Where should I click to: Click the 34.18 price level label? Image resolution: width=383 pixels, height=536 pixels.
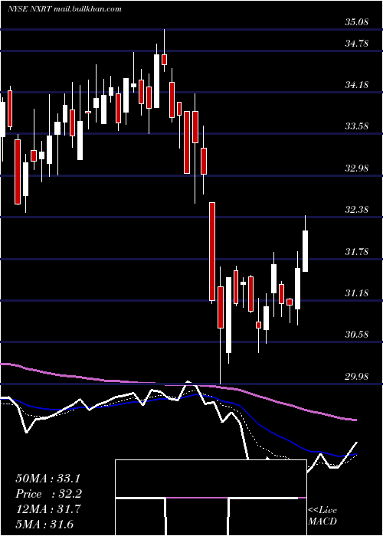[356, 85]
